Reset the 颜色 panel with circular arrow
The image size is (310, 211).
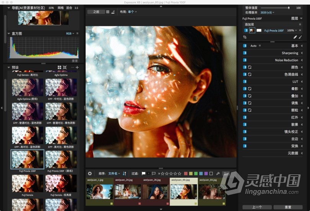coord(250,67)
